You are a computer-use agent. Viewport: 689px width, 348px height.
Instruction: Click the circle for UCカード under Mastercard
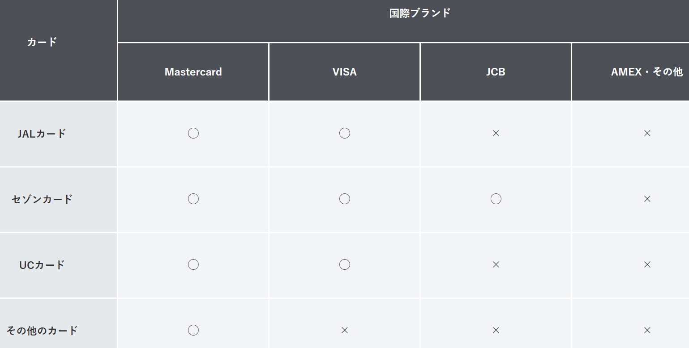coord(193,264)
